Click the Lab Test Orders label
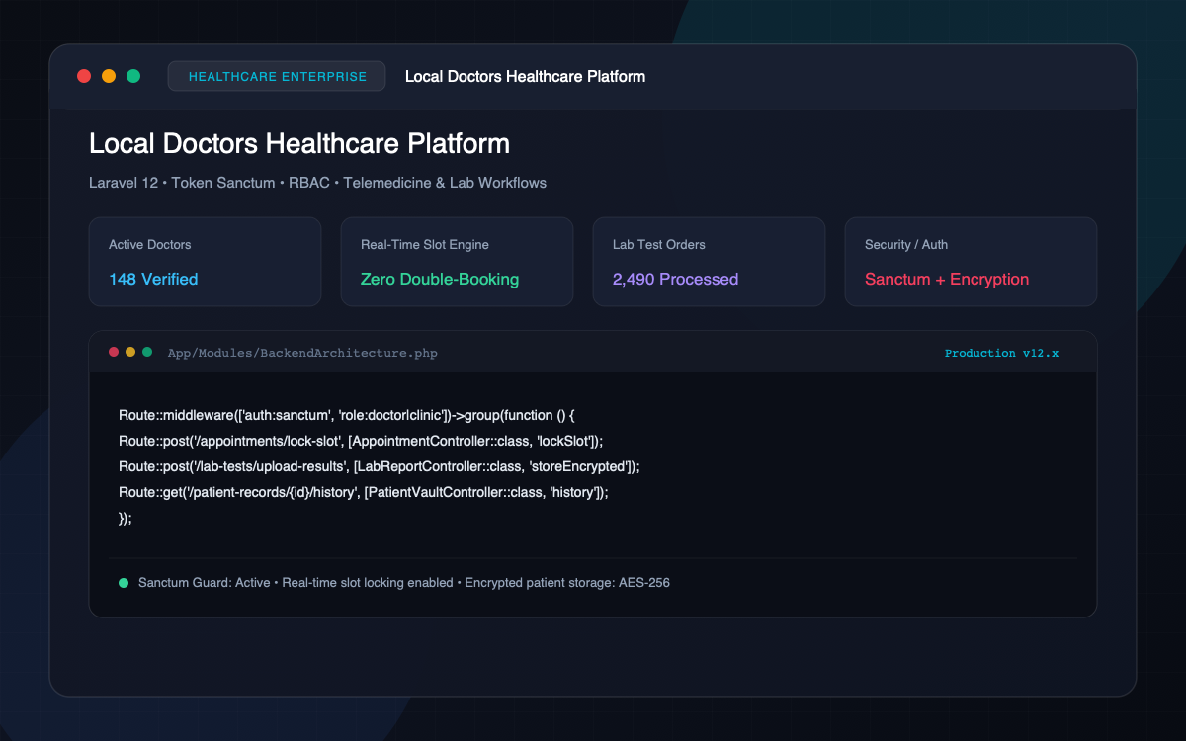1186x741 pixels. [x=659, y=244]
